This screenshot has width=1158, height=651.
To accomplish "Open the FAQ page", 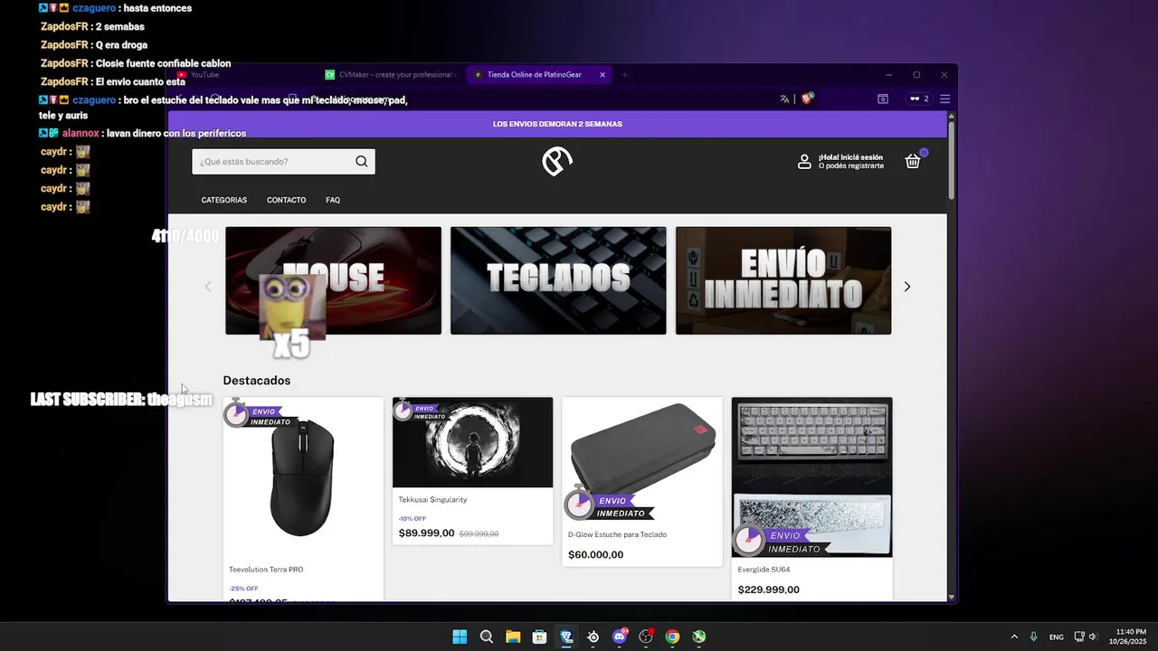I will [333, 200].
